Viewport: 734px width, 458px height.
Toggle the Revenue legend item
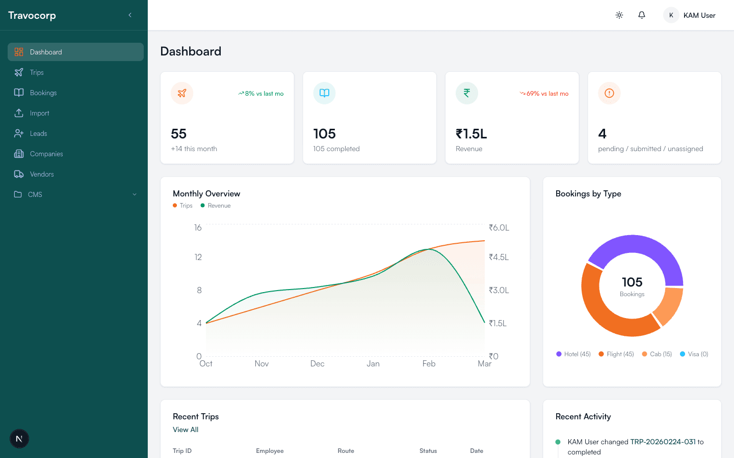pyautogui.click(x=216, y=206)
